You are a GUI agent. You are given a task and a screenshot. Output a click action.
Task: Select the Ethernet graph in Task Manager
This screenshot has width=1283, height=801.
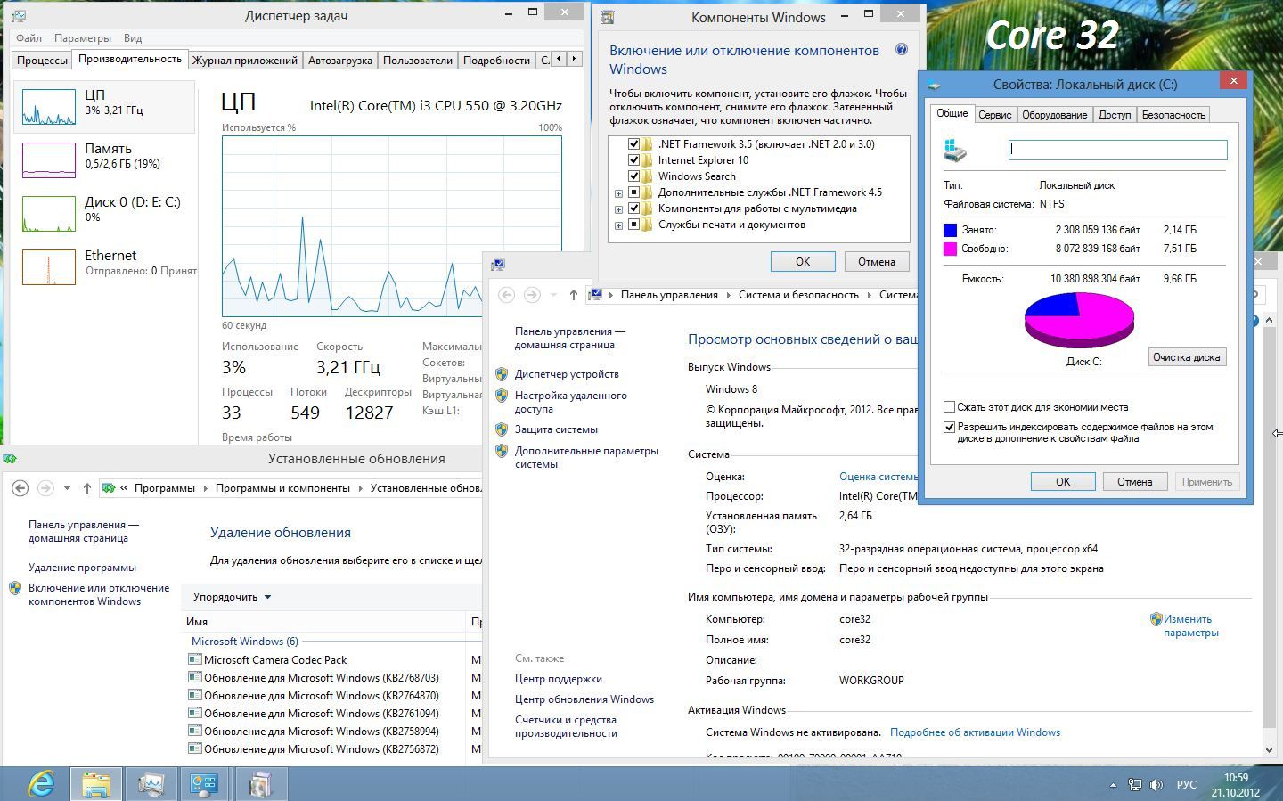(48, 267)
